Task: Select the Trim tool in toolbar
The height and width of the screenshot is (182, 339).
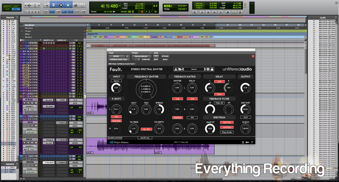Action: [x=53, y=5]
